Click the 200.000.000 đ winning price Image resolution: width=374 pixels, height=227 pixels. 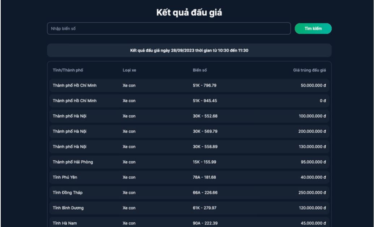[x=310, y=131]
